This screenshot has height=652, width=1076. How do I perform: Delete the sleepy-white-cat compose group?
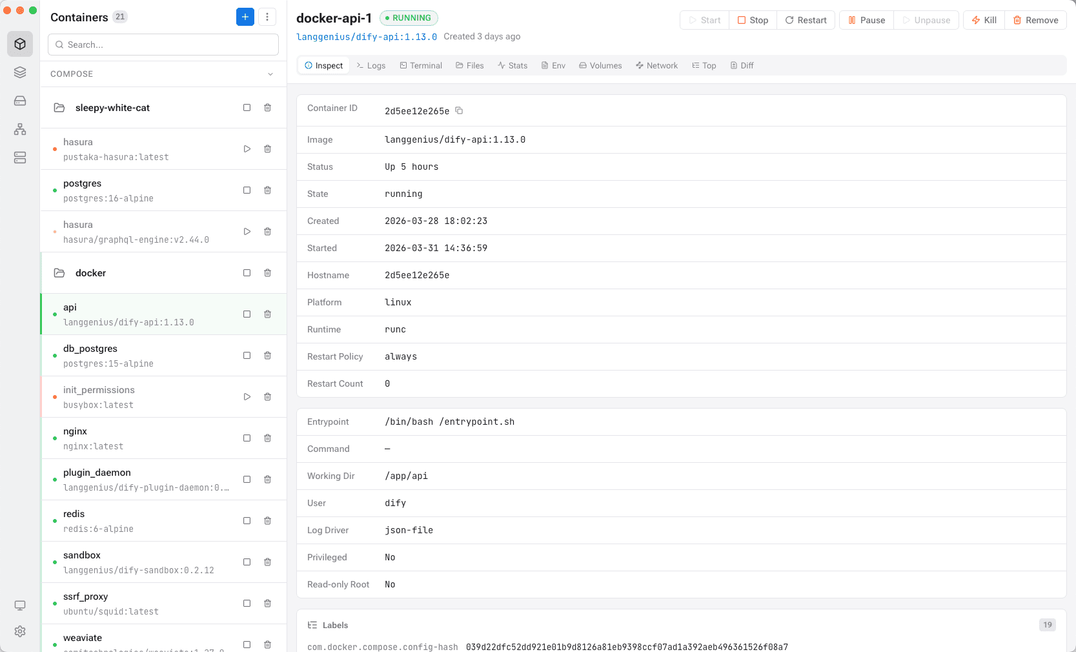[267, 108]
